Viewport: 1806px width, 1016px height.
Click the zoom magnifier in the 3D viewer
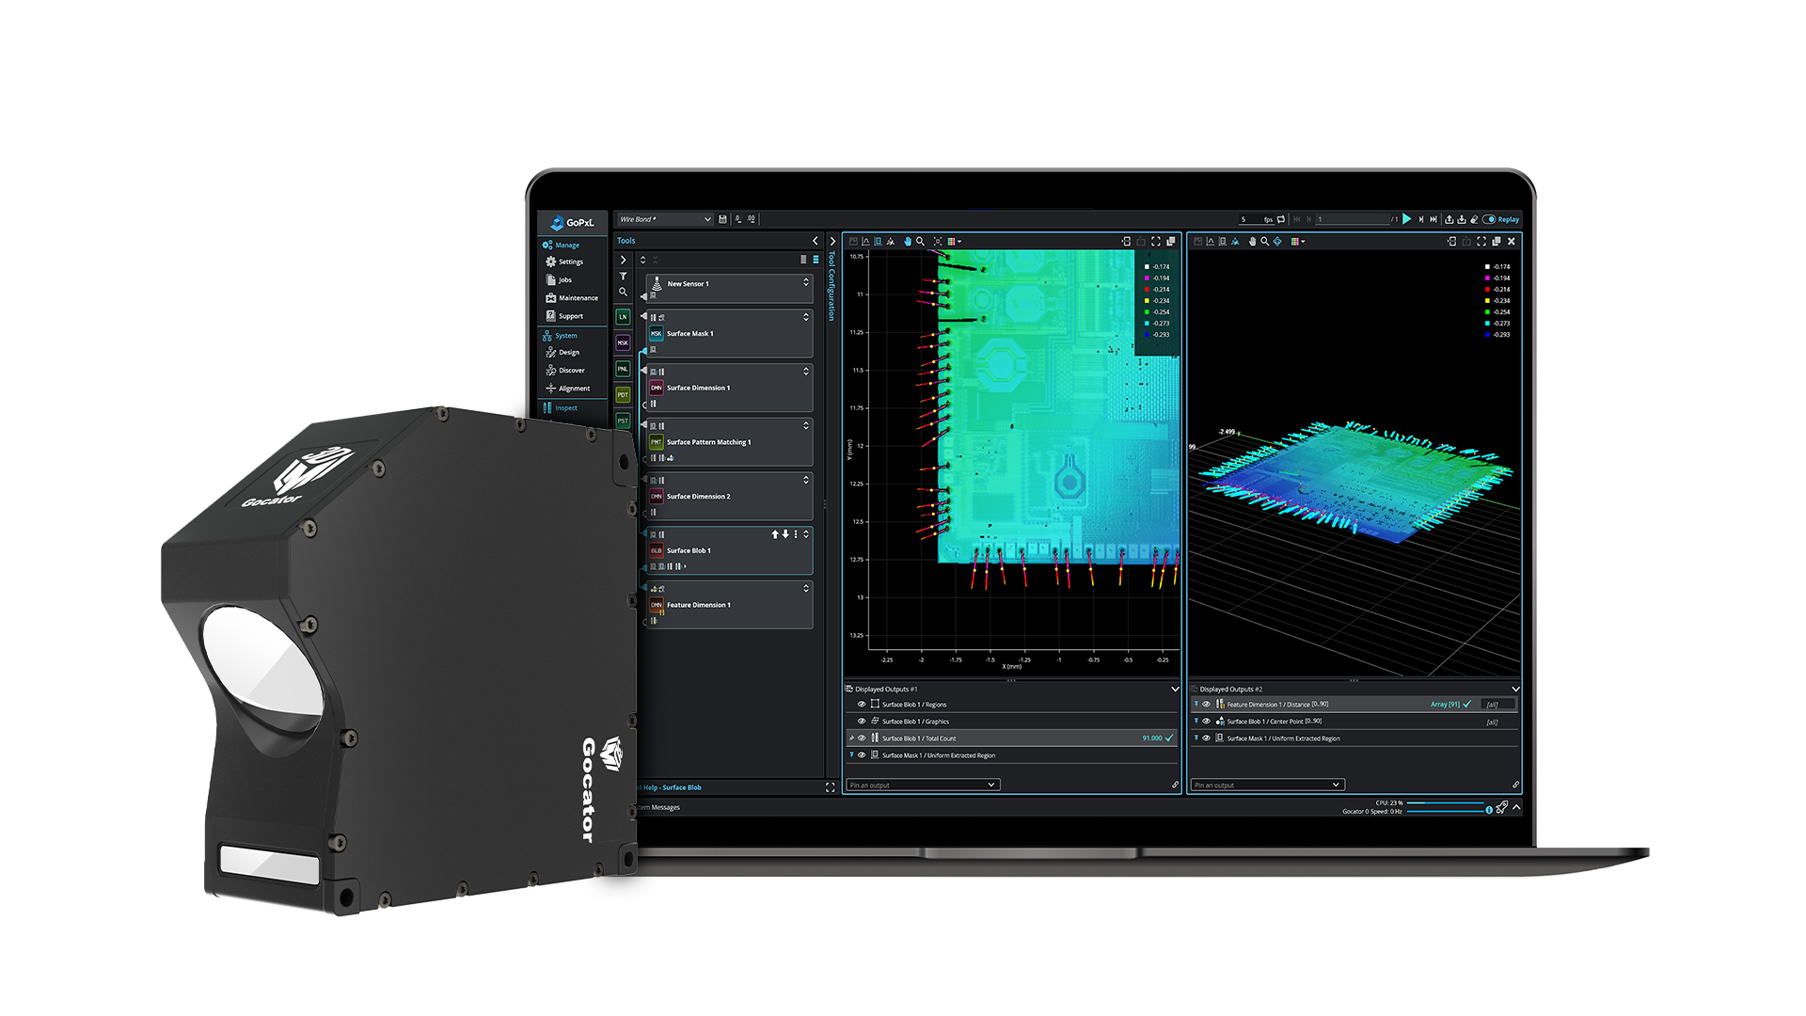[1264, 242]
